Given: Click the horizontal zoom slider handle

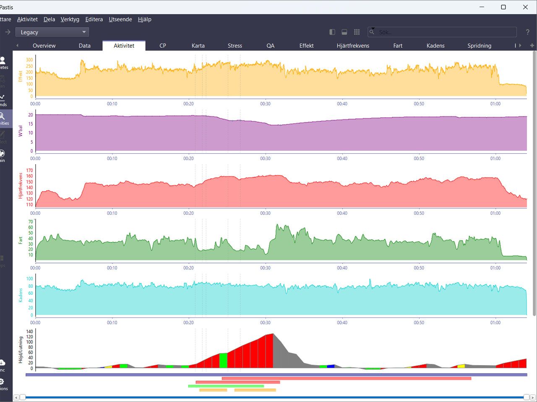Looking at the screenshot, I should [23, 397].
